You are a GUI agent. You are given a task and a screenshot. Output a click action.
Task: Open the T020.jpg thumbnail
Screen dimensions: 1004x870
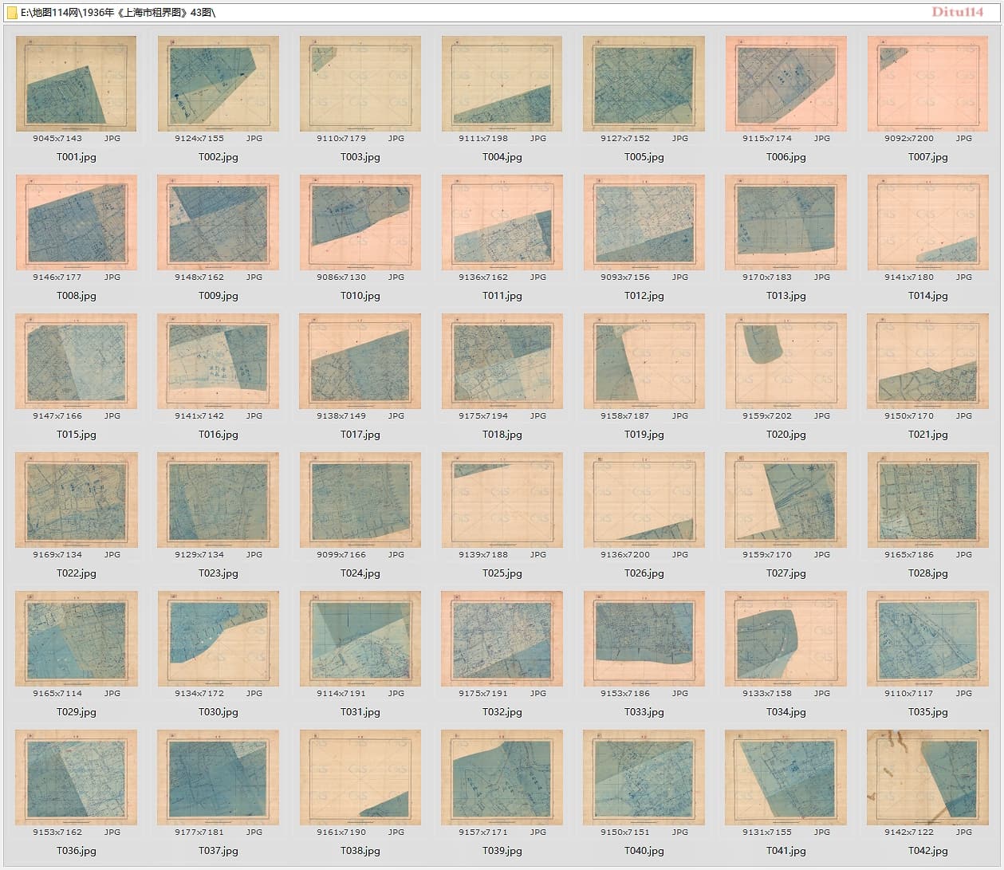786,361
